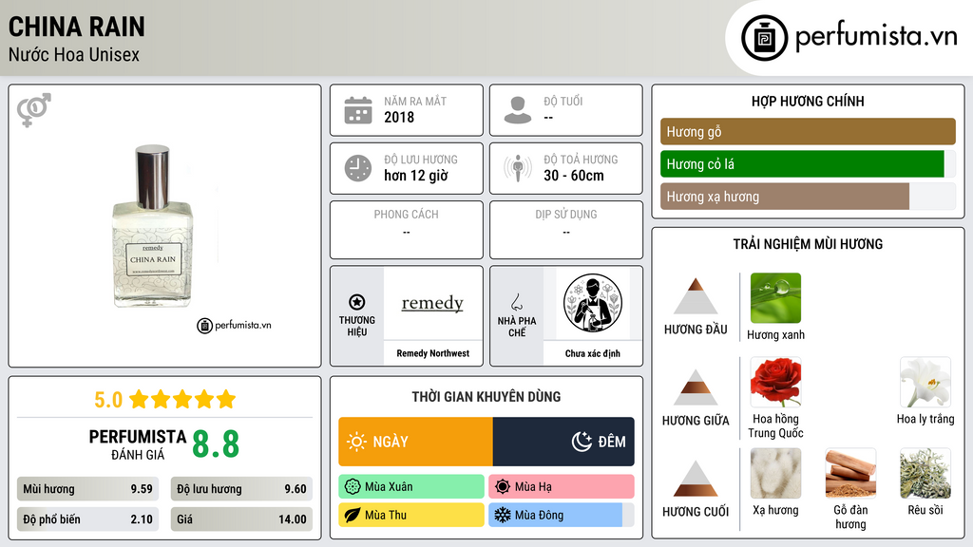
Task: Click the small perfumista.vn watermark under bottle
Action: (x=234, y=325)
